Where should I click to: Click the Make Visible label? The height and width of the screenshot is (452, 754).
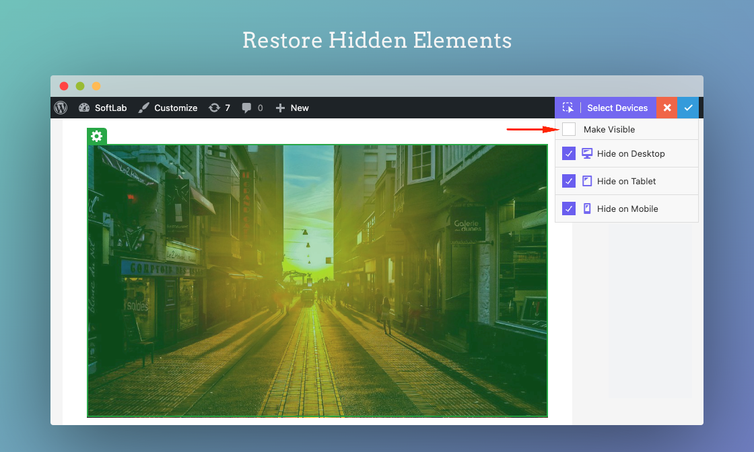click(x=609, y=129)
